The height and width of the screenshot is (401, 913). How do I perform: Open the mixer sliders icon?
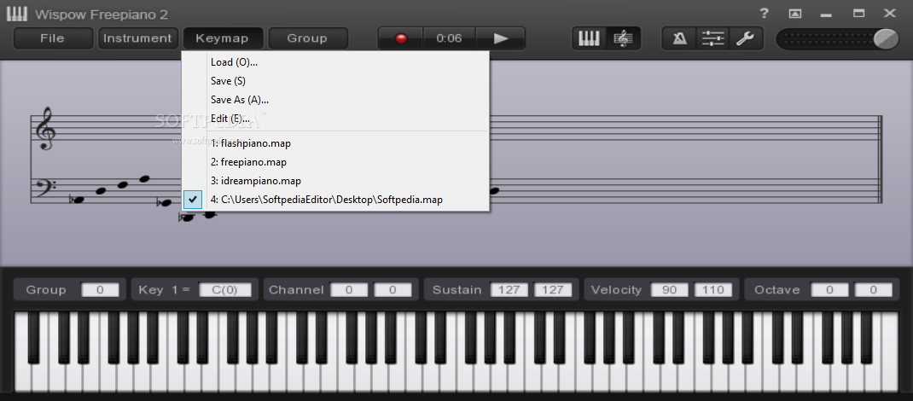coord(712,38)
